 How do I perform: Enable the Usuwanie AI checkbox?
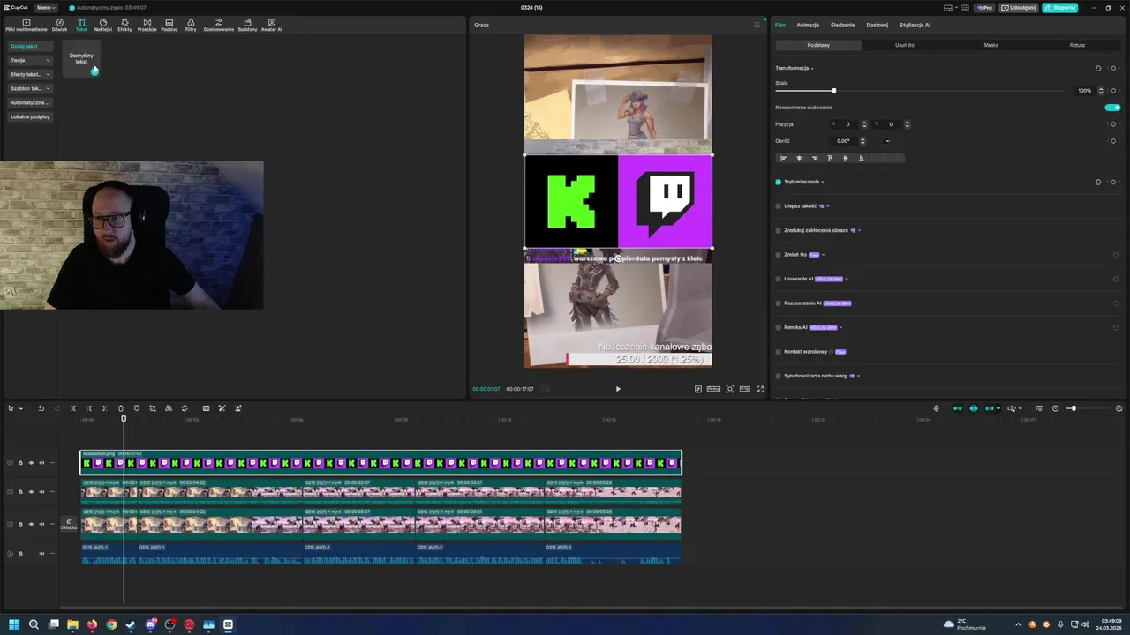pos(778,279)
